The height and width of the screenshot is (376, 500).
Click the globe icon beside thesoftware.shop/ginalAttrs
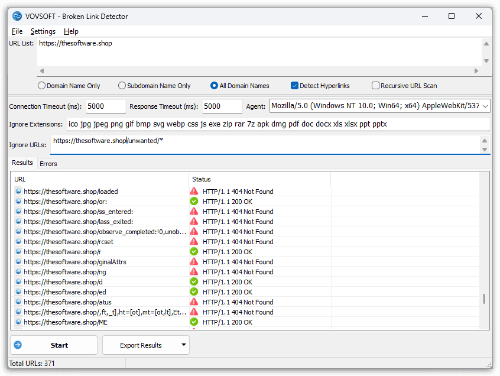pos(18,261)
